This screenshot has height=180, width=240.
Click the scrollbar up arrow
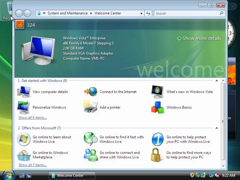[x=223, y=80]
